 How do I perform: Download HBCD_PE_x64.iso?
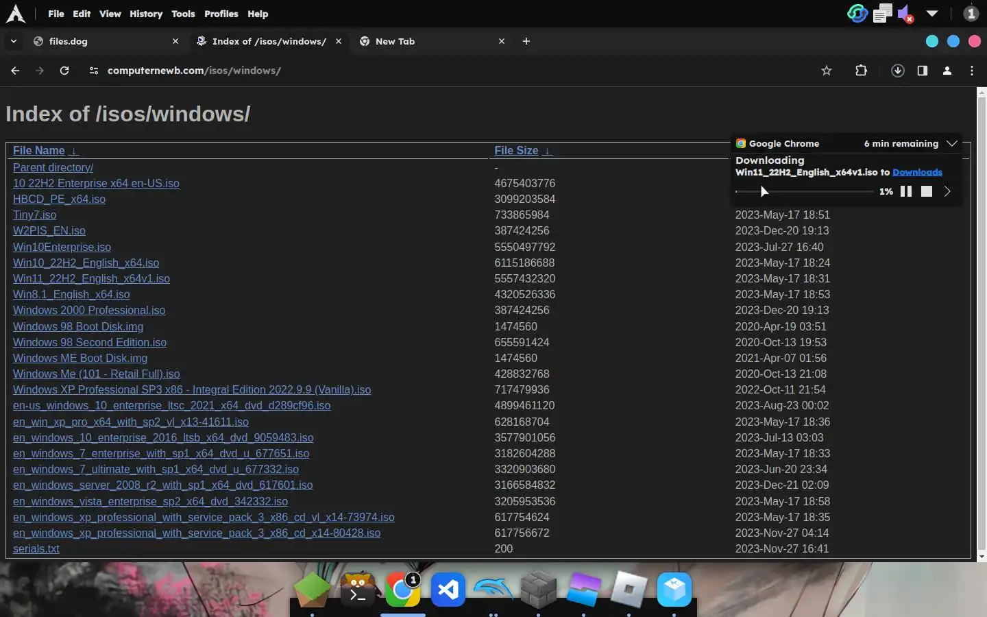point(59,199)
